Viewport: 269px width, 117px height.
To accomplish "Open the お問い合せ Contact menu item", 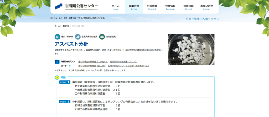I will (206, 7).
